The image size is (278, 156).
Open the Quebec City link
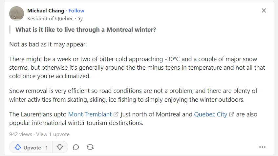coord(210,114)
